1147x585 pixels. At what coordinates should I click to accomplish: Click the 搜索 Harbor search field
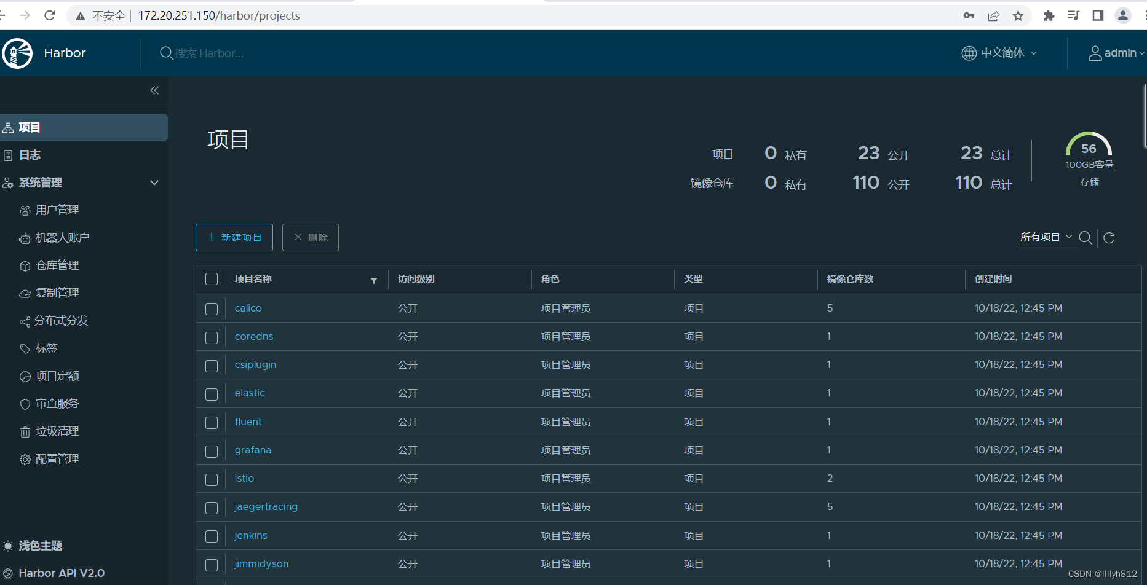pyautogui.click(x=208, y=53)
